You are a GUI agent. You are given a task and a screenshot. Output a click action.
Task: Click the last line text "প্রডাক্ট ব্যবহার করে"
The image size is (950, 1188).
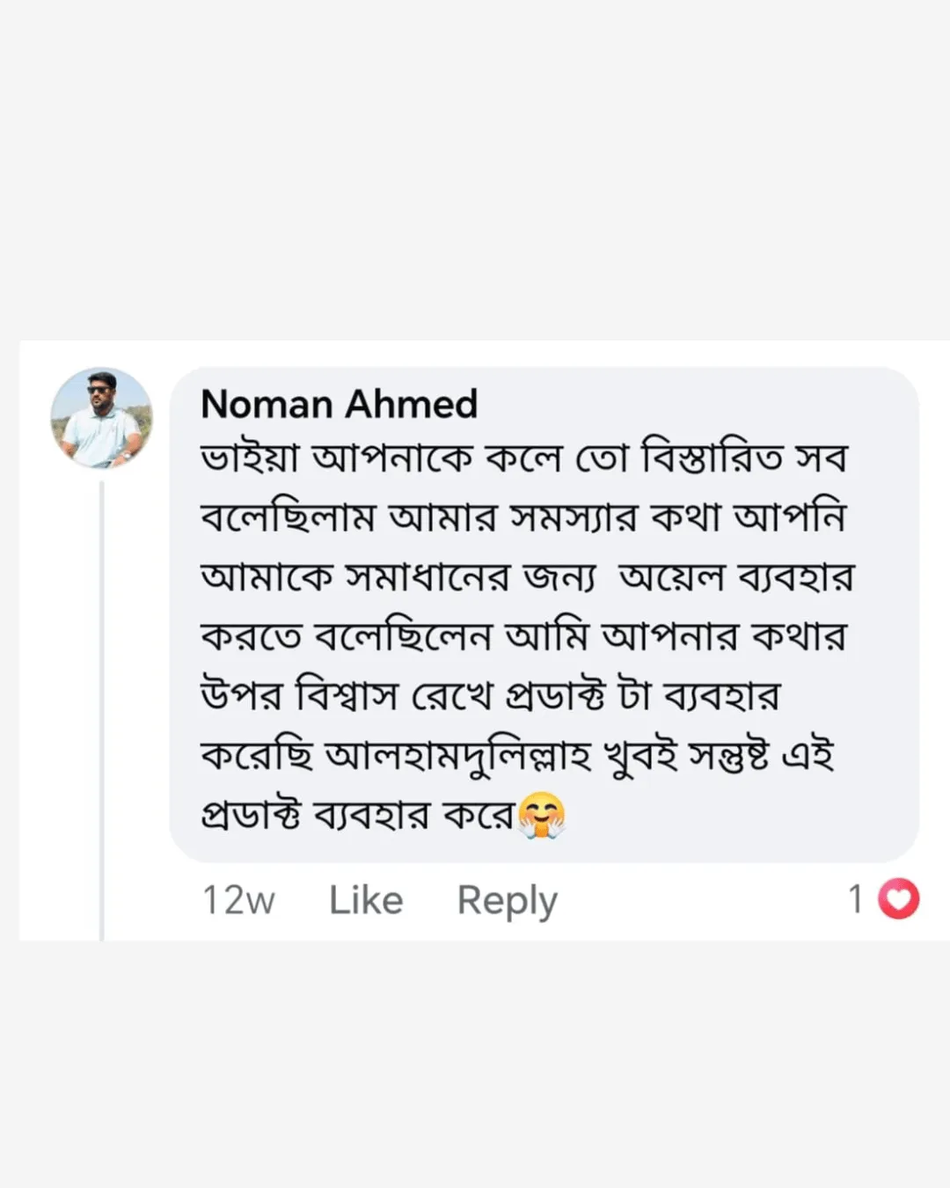pos(356,816)
